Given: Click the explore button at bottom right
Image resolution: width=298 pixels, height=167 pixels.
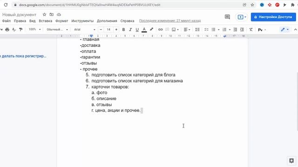Looking at the screenshot, I should tap(291, 161).
